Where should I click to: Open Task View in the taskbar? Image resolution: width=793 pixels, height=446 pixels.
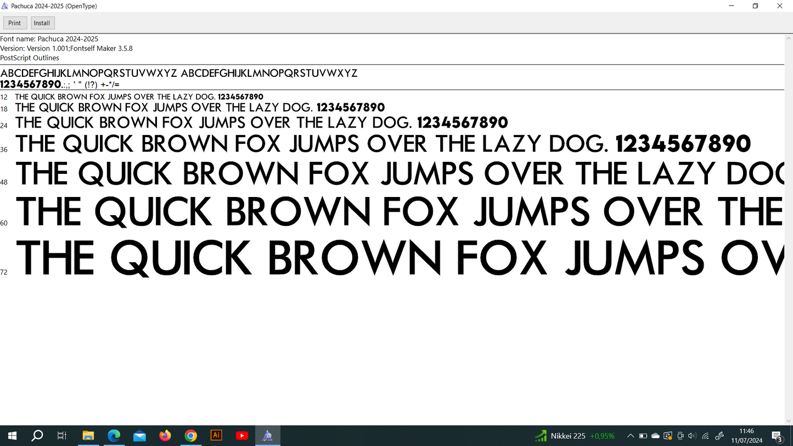pos(62,436)
